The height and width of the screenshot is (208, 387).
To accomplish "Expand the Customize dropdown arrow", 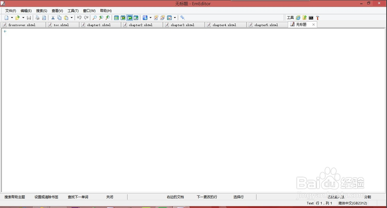I will [175, 18].
